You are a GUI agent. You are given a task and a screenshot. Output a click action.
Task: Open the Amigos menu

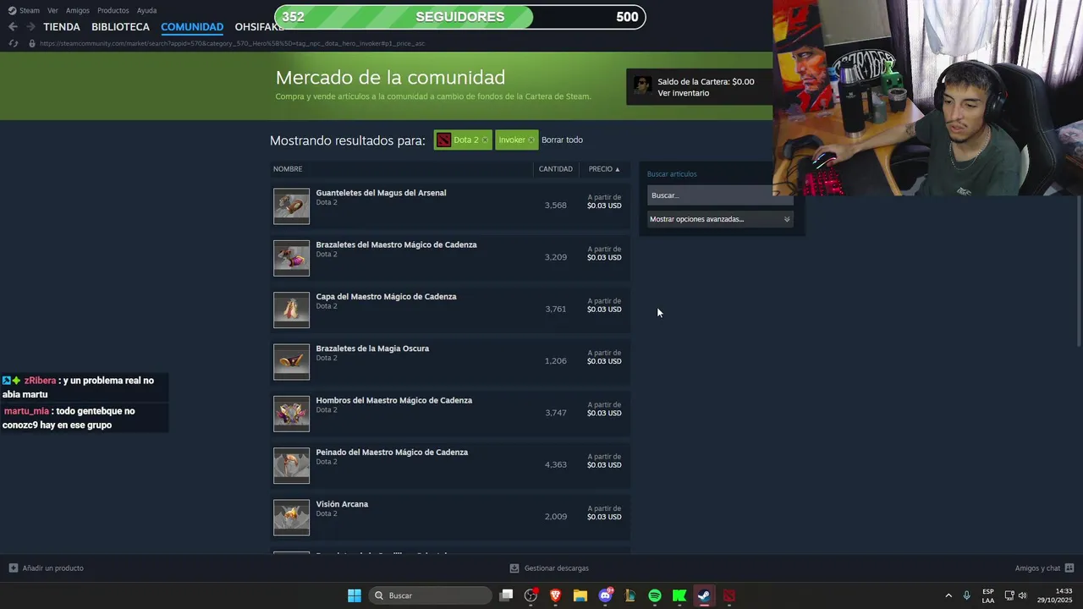click(x=77, y=10)
